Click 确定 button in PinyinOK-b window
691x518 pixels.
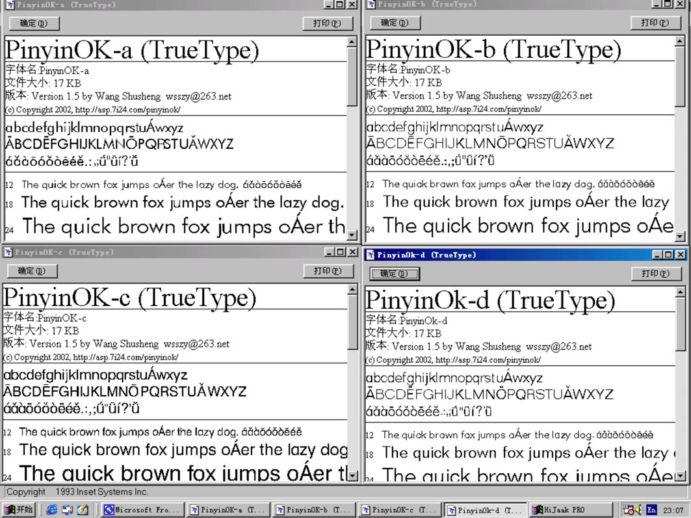[x=395, y=23]
